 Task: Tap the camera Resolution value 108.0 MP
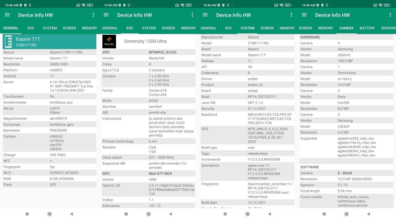coord(345,61)
